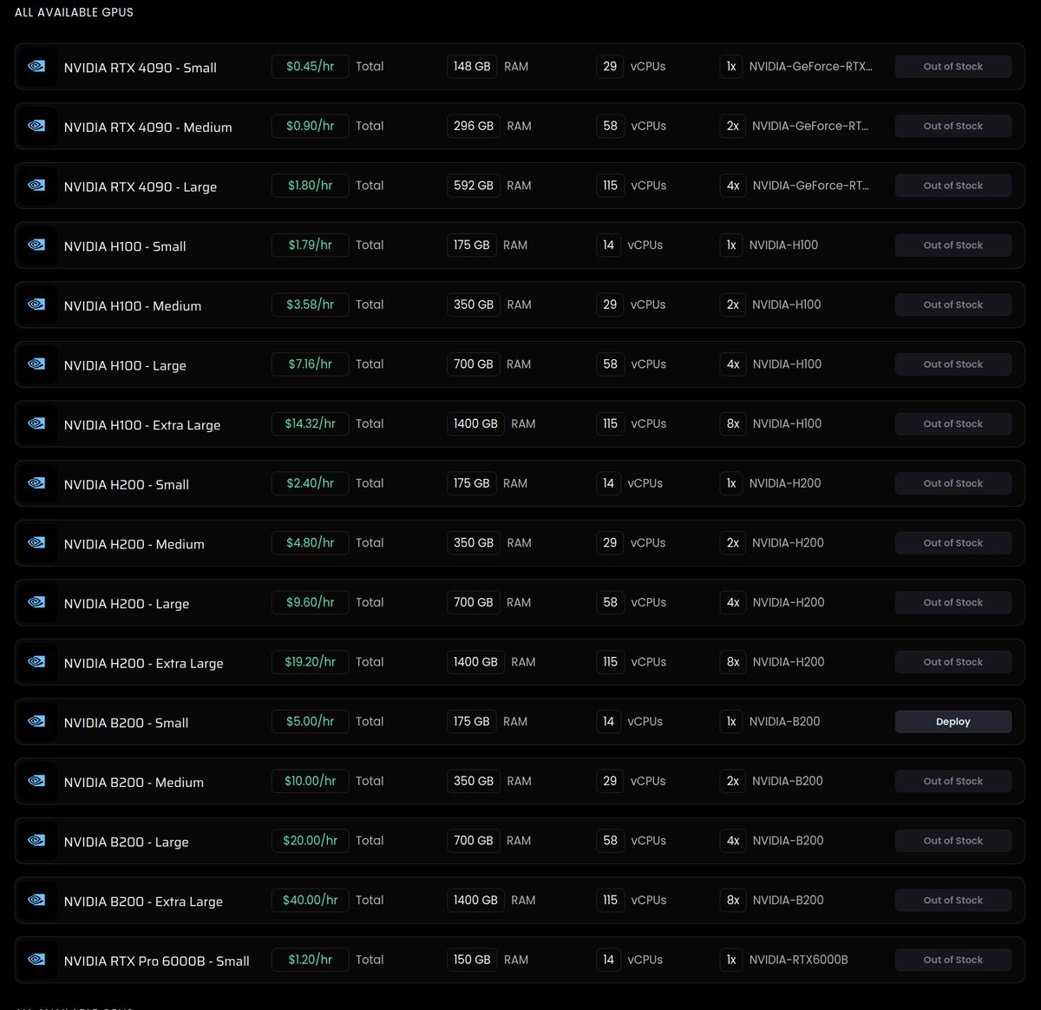Select the $14.32/hr price tag
The image size is (1041, 1010).
pos(310,423)
